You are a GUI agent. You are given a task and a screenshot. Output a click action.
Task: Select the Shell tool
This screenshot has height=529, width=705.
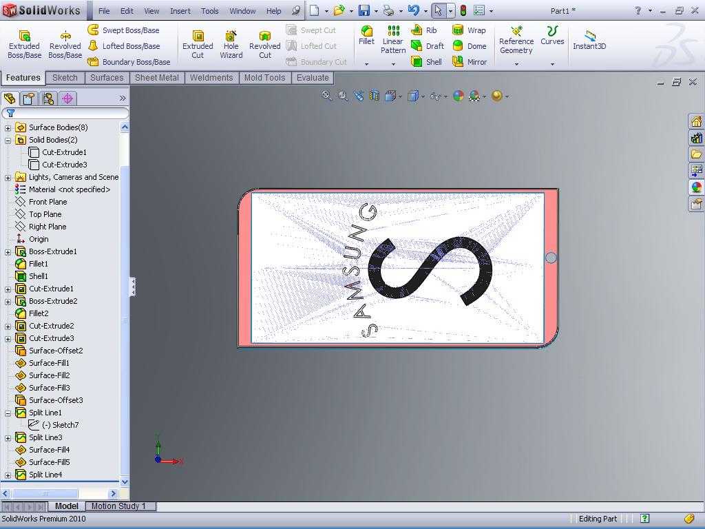click(427, 61)
